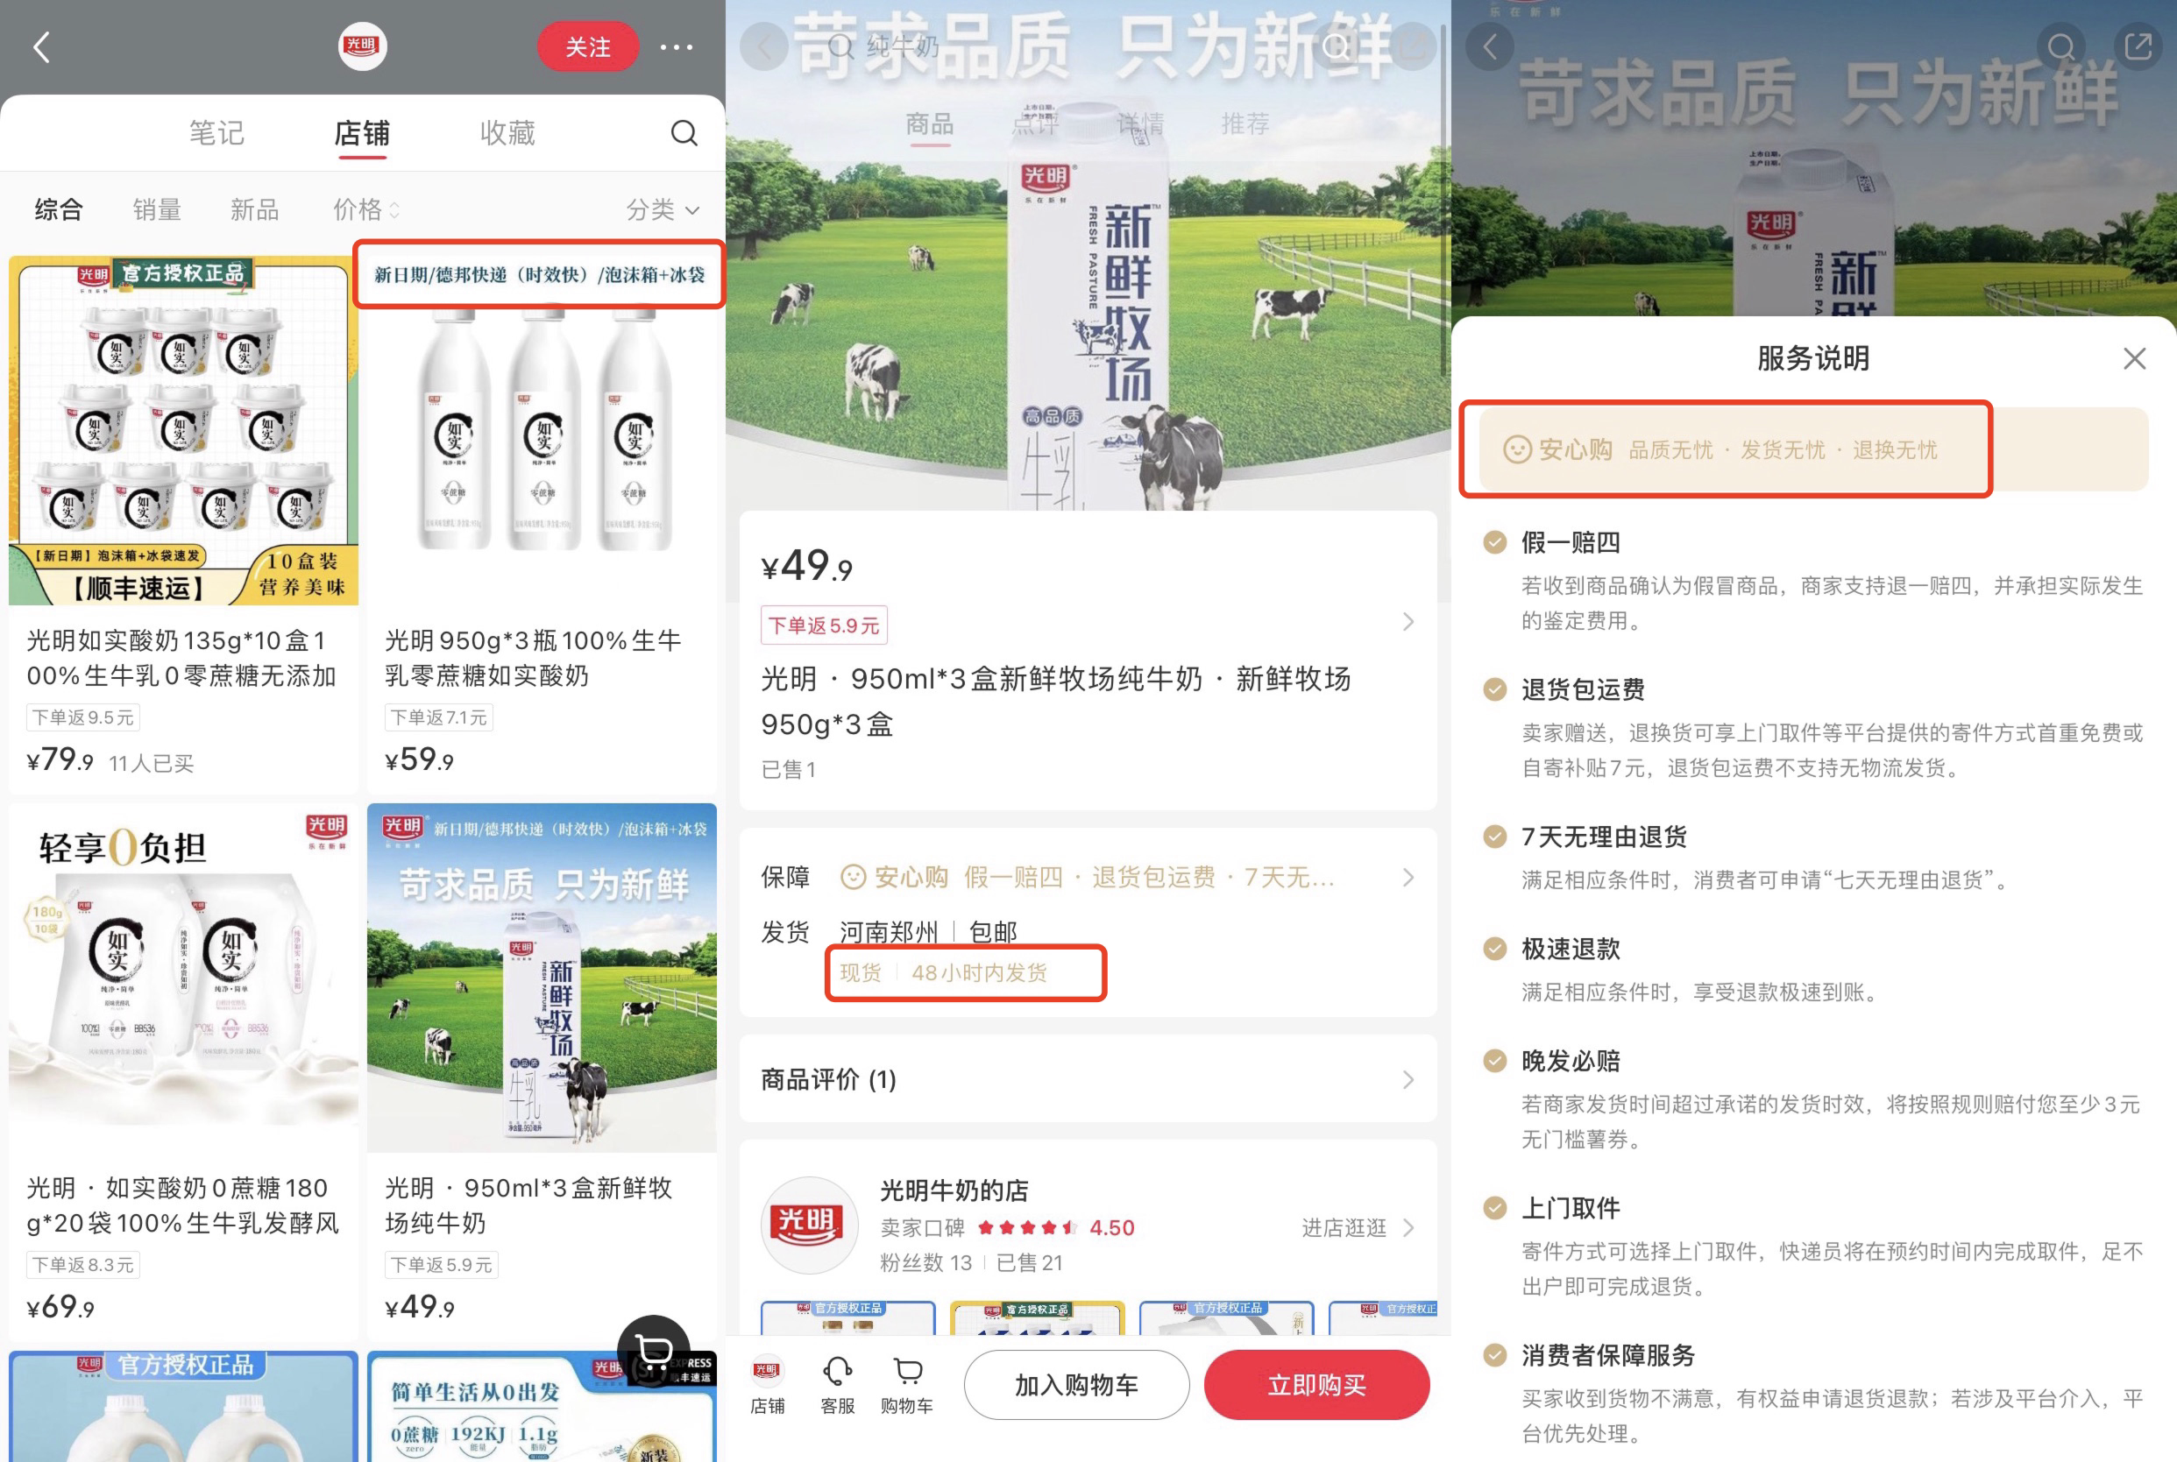Switch to the 笔记 tab
This screenshot has height=1462, width=2177.
216,133
